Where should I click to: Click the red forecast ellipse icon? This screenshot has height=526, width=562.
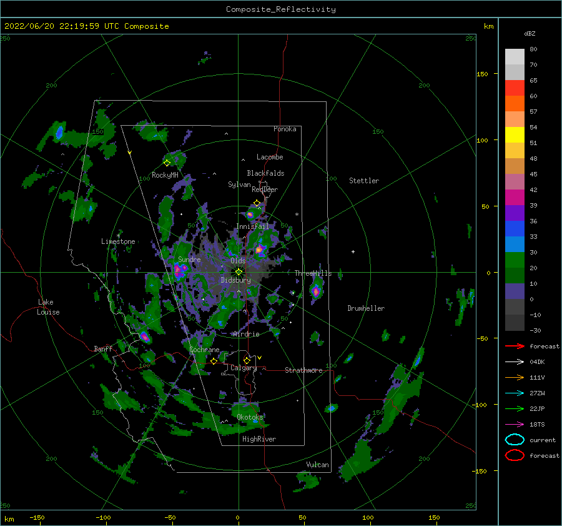click(x=515, y=455)
